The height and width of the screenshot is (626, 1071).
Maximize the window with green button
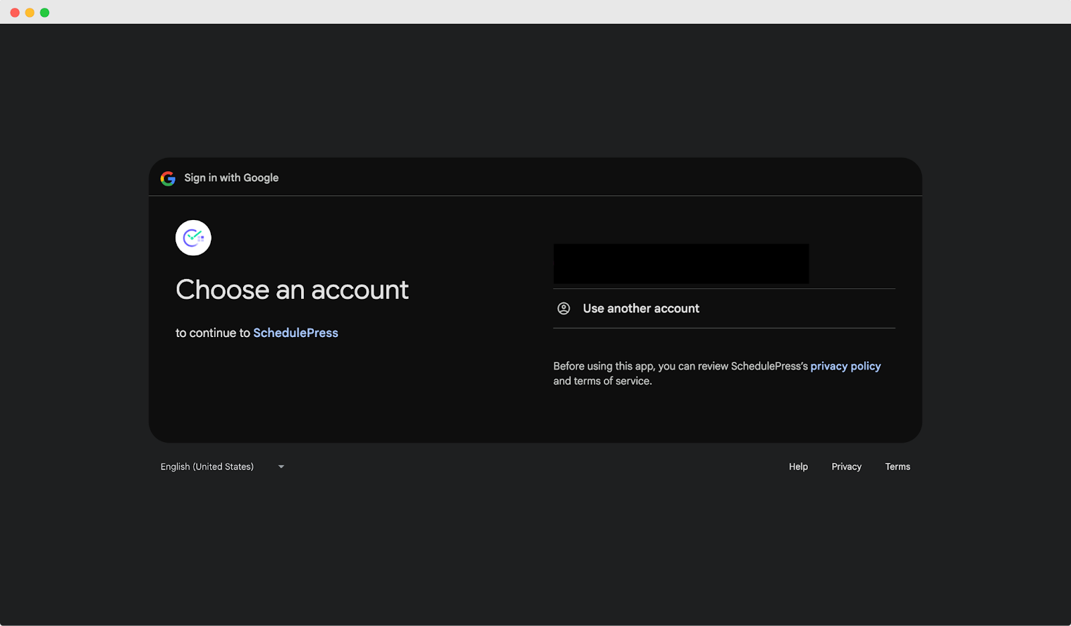point(45,13)
